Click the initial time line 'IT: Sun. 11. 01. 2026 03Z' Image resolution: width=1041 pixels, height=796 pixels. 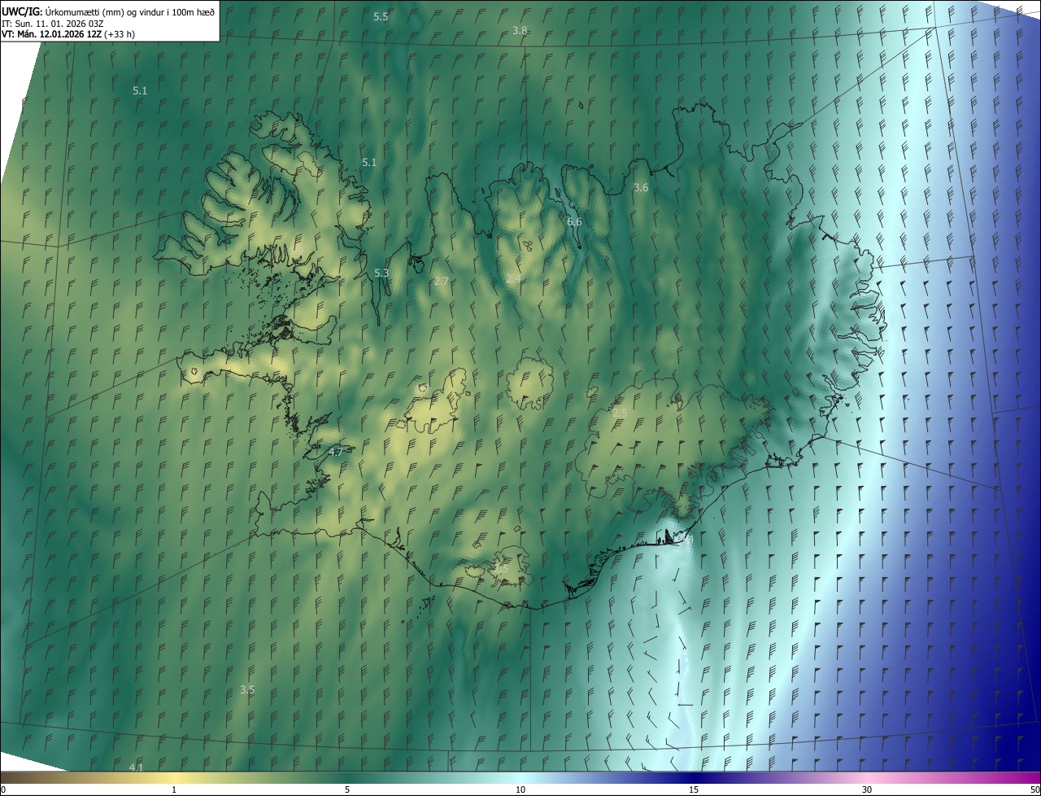52,23
